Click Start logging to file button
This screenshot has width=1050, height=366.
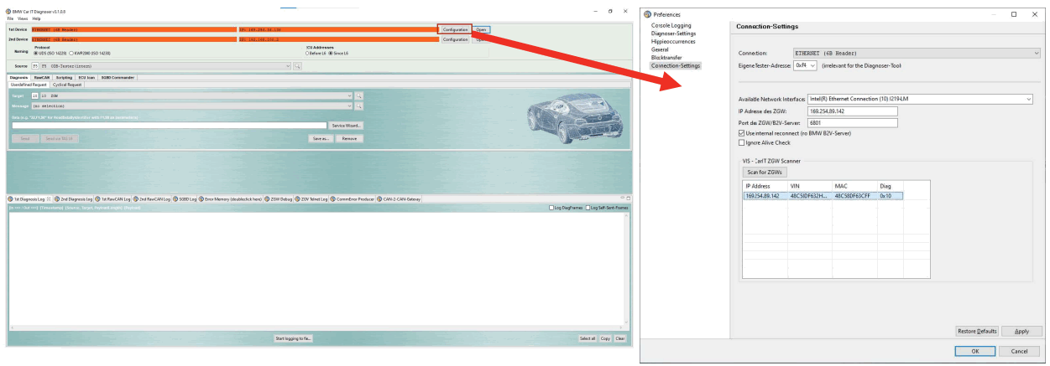(293, 338)
